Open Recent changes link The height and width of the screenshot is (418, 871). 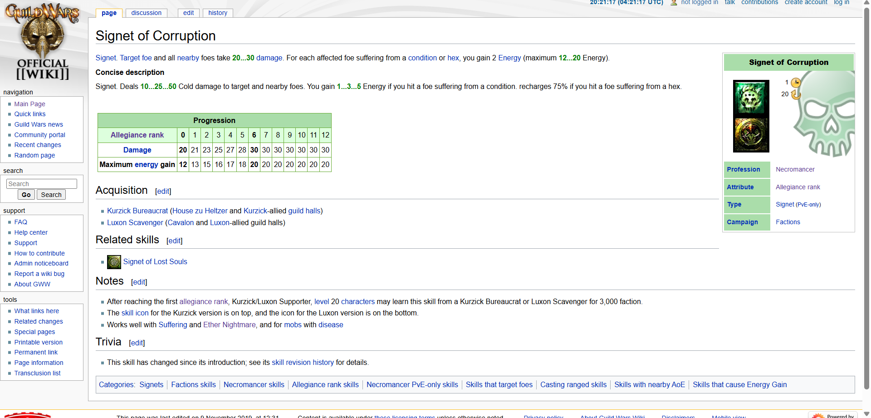tap(38, 145)
